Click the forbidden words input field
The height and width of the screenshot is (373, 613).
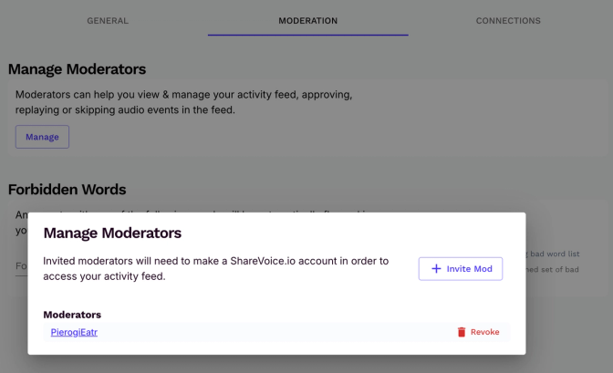20,266
